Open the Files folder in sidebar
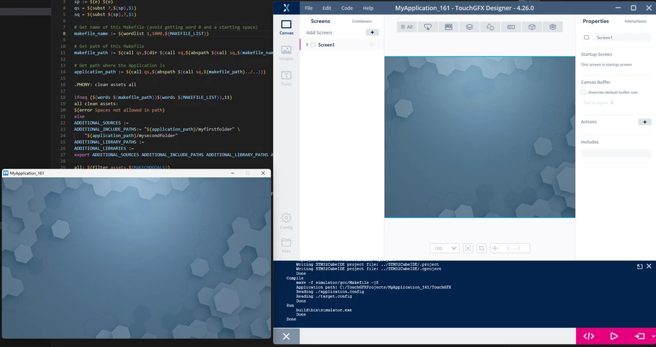Image resolution: width=656 pixels, height=347 pixels. [x=286, y=245]
